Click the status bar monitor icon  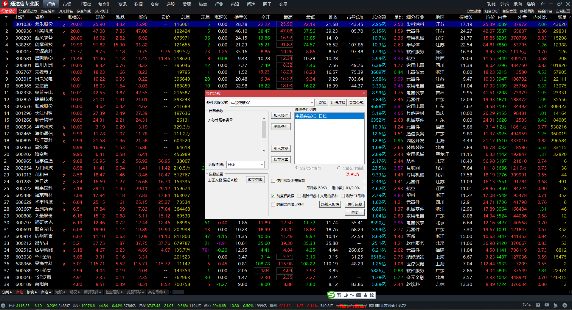[x=547, y=305]
